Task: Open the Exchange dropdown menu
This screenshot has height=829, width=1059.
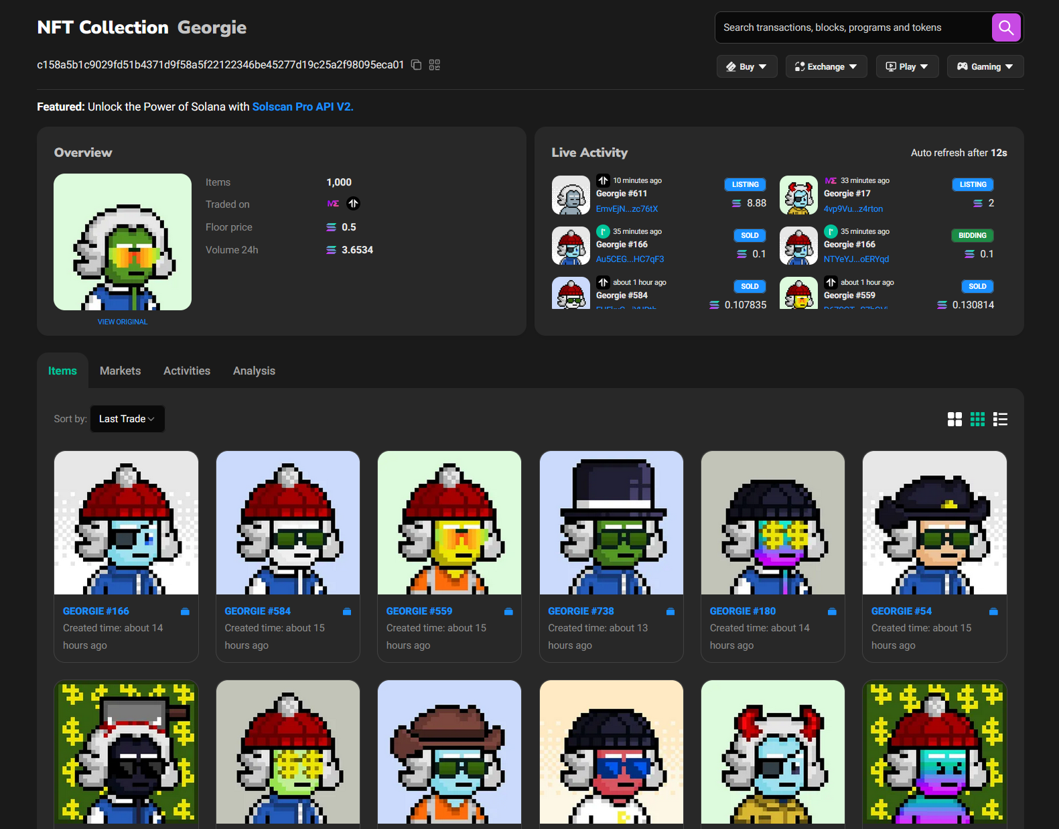Action: pos(826,66)
